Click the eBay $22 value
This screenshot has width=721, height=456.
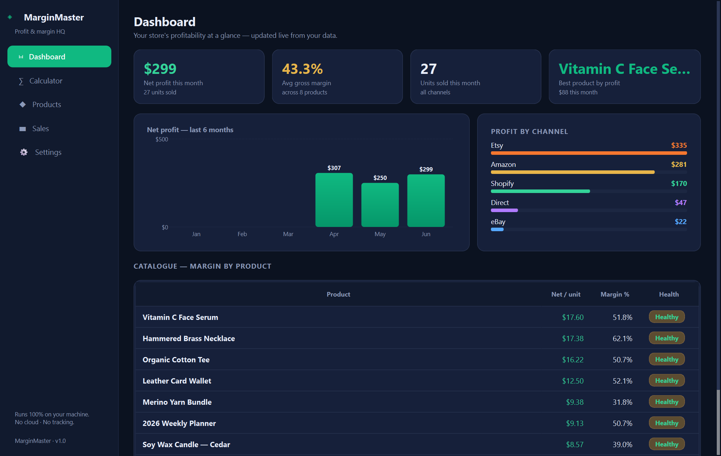681,222
